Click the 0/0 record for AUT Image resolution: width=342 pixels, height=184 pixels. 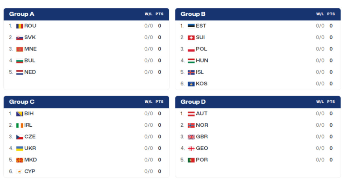coord(320,114)
